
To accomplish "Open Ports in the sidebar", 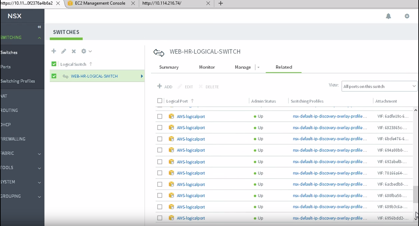I will (6, 67).
